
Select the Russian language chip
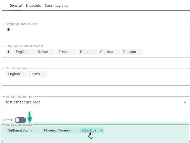click(130, 52)
